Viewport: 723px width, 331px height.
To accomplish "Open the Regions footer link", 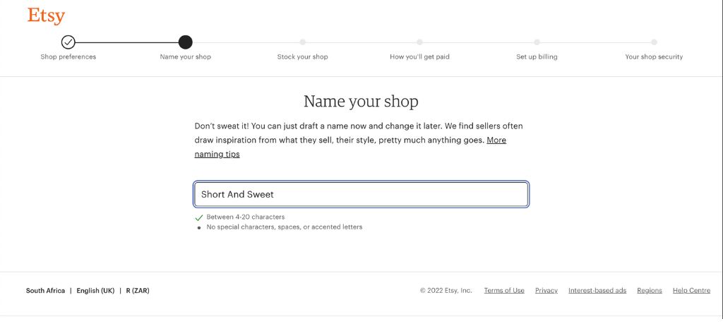I will pos(649,291).
